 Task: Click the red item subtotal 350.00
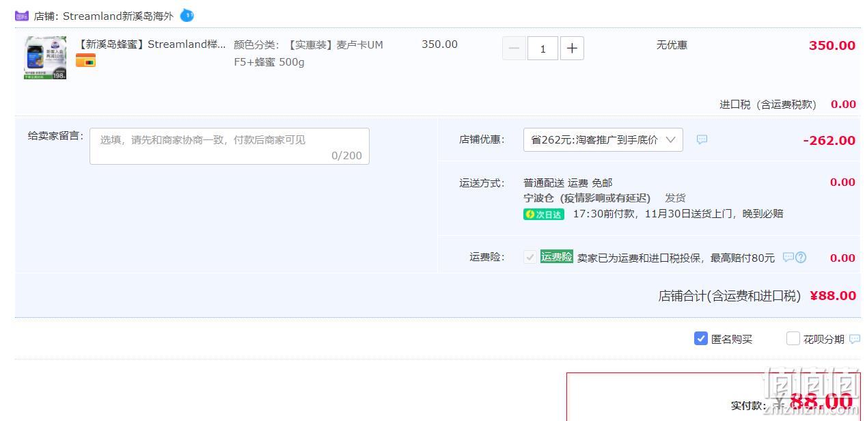pyautogui.click(x=832, y=46)
